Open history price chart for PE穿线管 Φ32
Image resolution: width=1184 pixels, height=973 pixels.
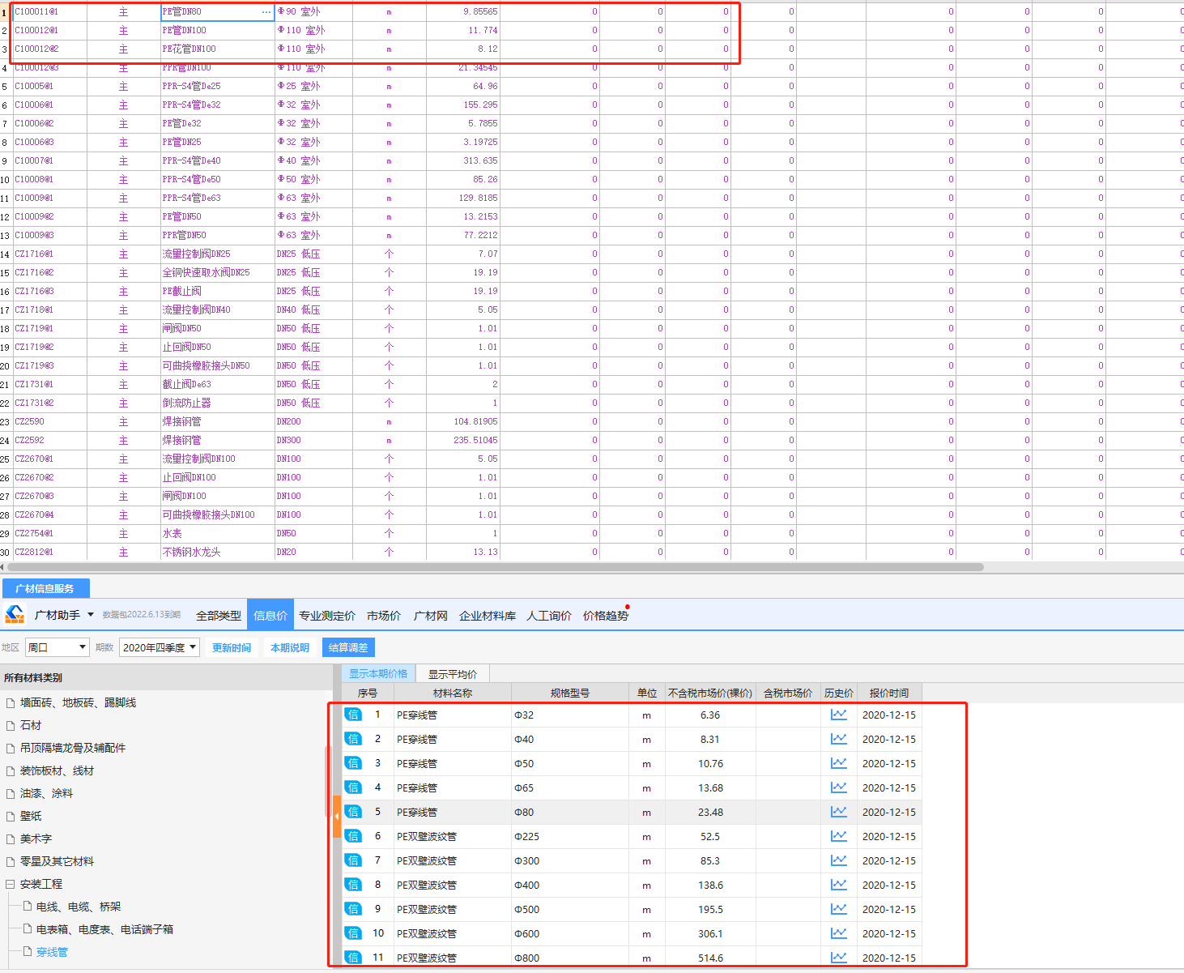[x=839, y=715]
